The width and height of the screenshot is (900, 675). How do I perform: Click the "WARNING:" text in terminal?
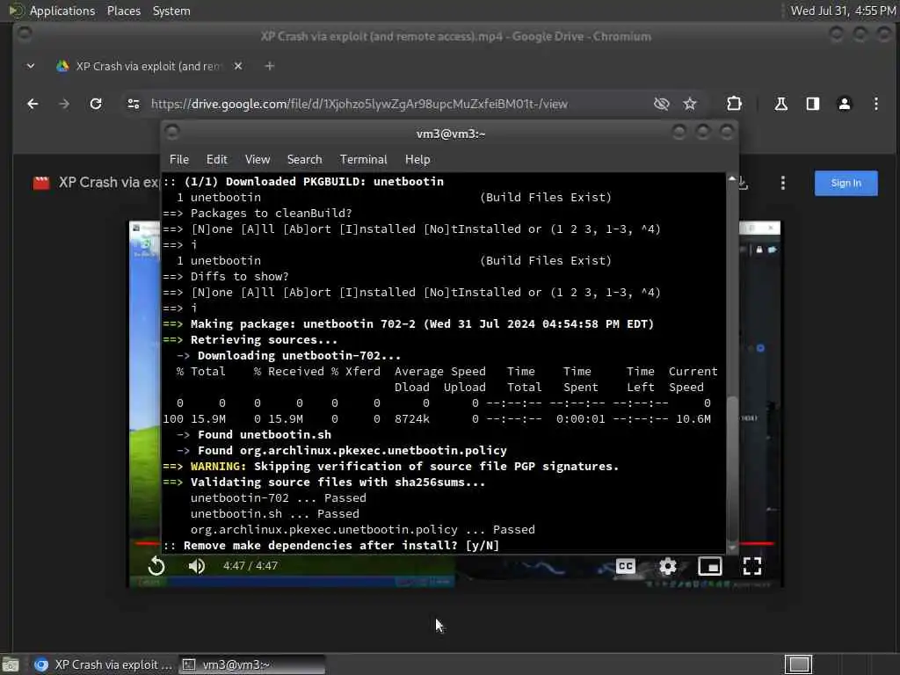point(218,466)
